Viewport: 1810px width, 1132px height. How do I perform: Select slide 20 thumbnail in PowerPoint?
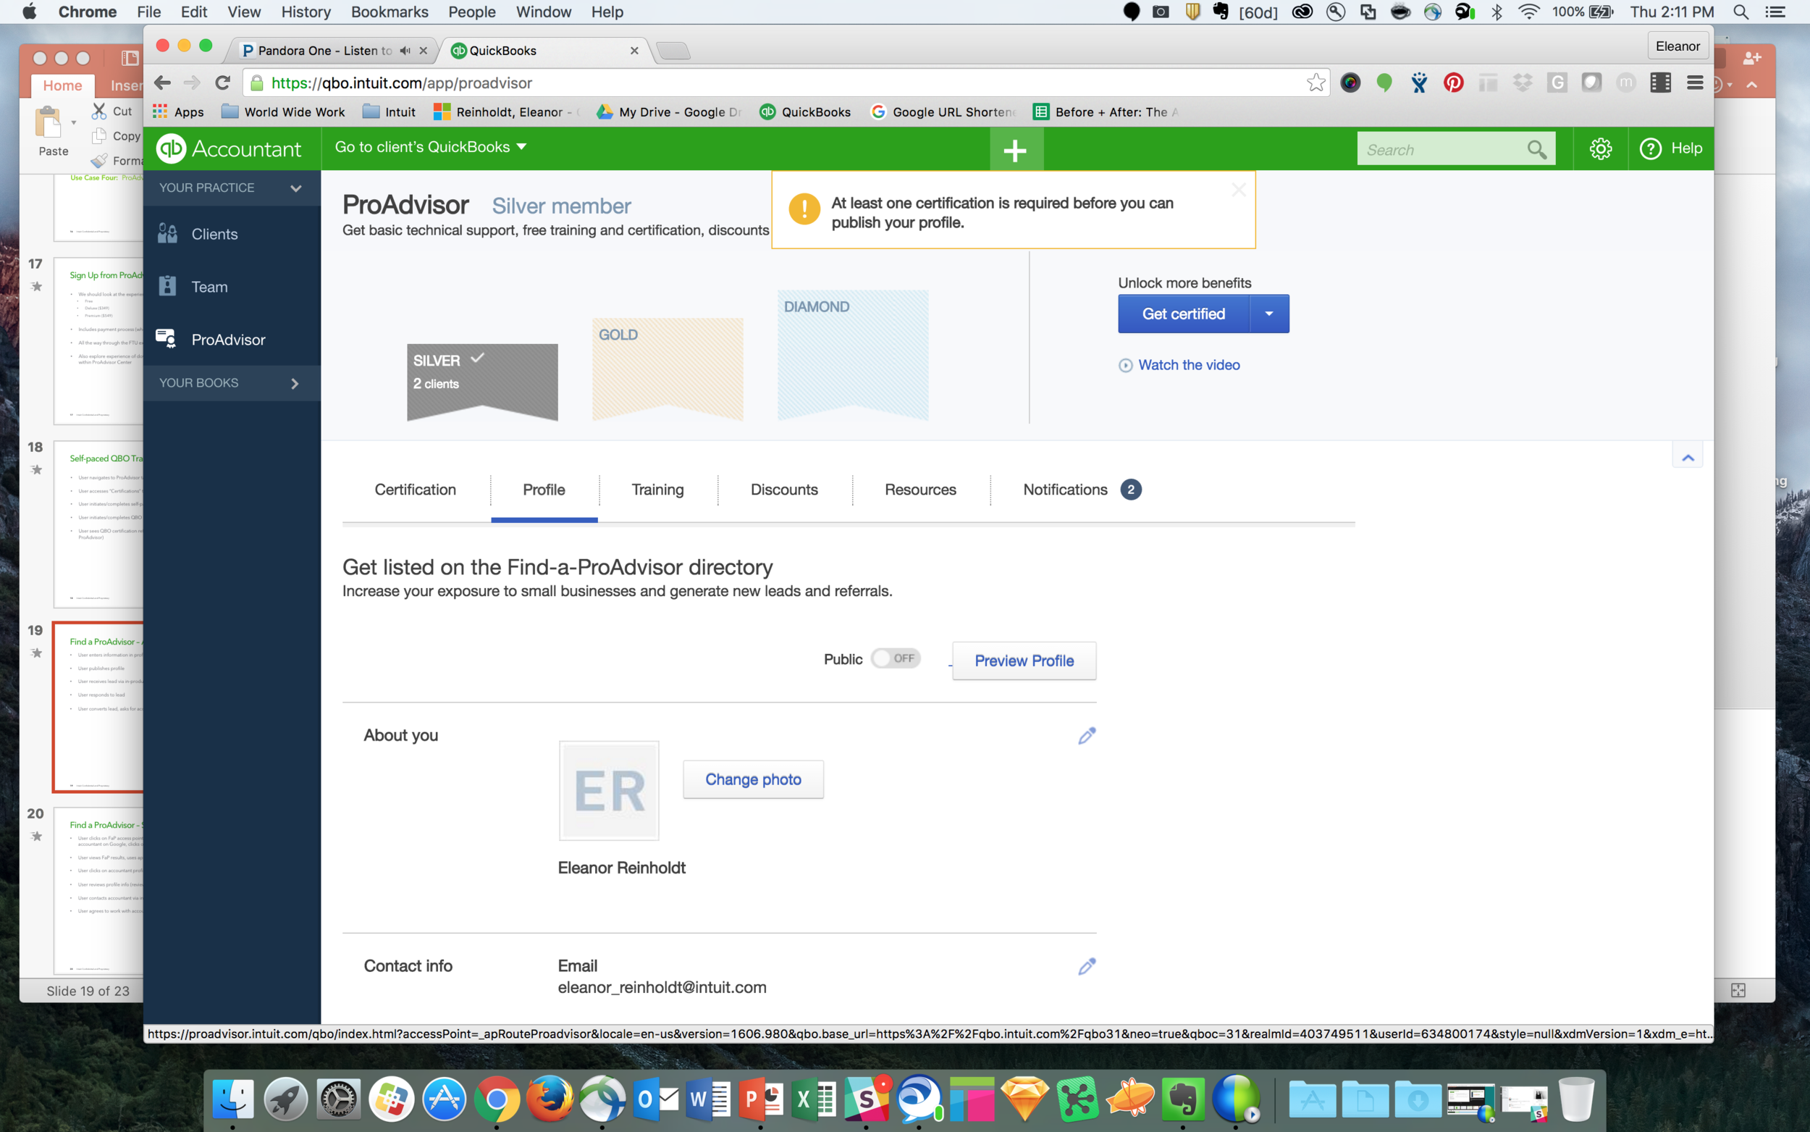(98, 891)
